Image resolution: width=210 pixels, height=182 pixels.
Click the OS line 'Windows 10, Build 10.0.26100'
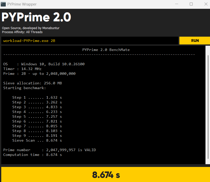[x=44, y=64]
